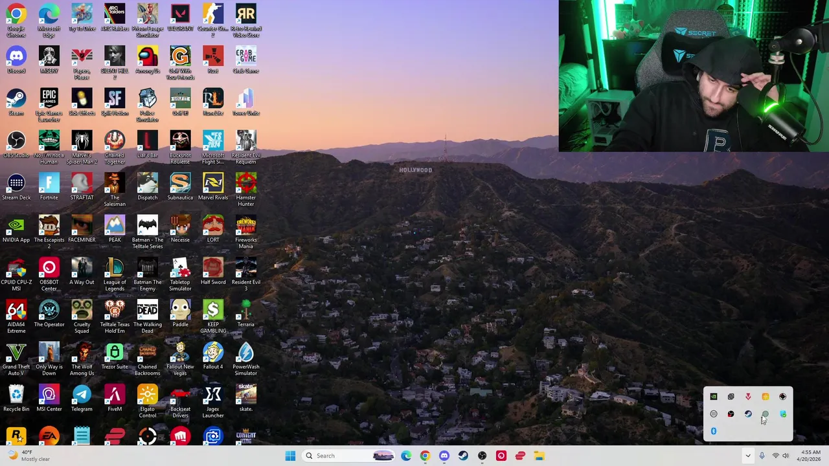
Task: Open OBS Studio from the taskbar
Action: 482,456
